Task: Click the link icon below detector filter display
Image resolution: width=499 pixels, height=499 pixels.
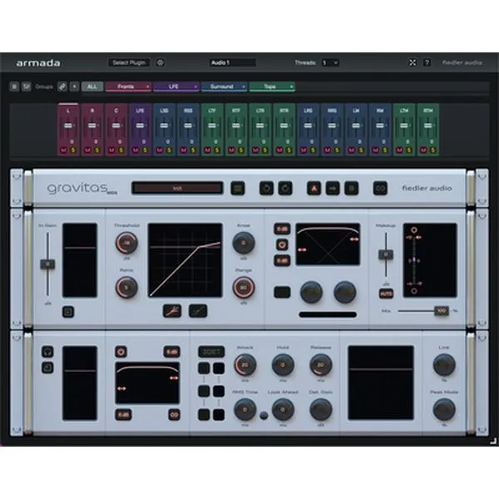Action: click(174, 415)
